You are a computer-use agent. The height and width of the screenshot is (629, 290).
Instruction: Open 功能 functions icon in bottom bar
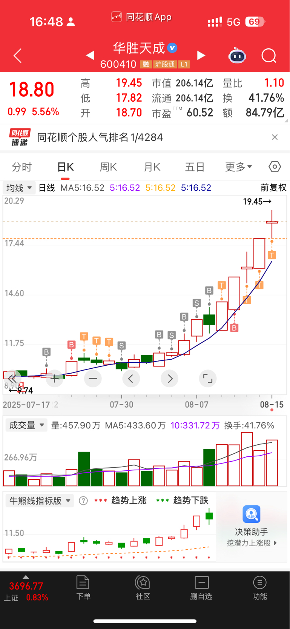[259, 588]
